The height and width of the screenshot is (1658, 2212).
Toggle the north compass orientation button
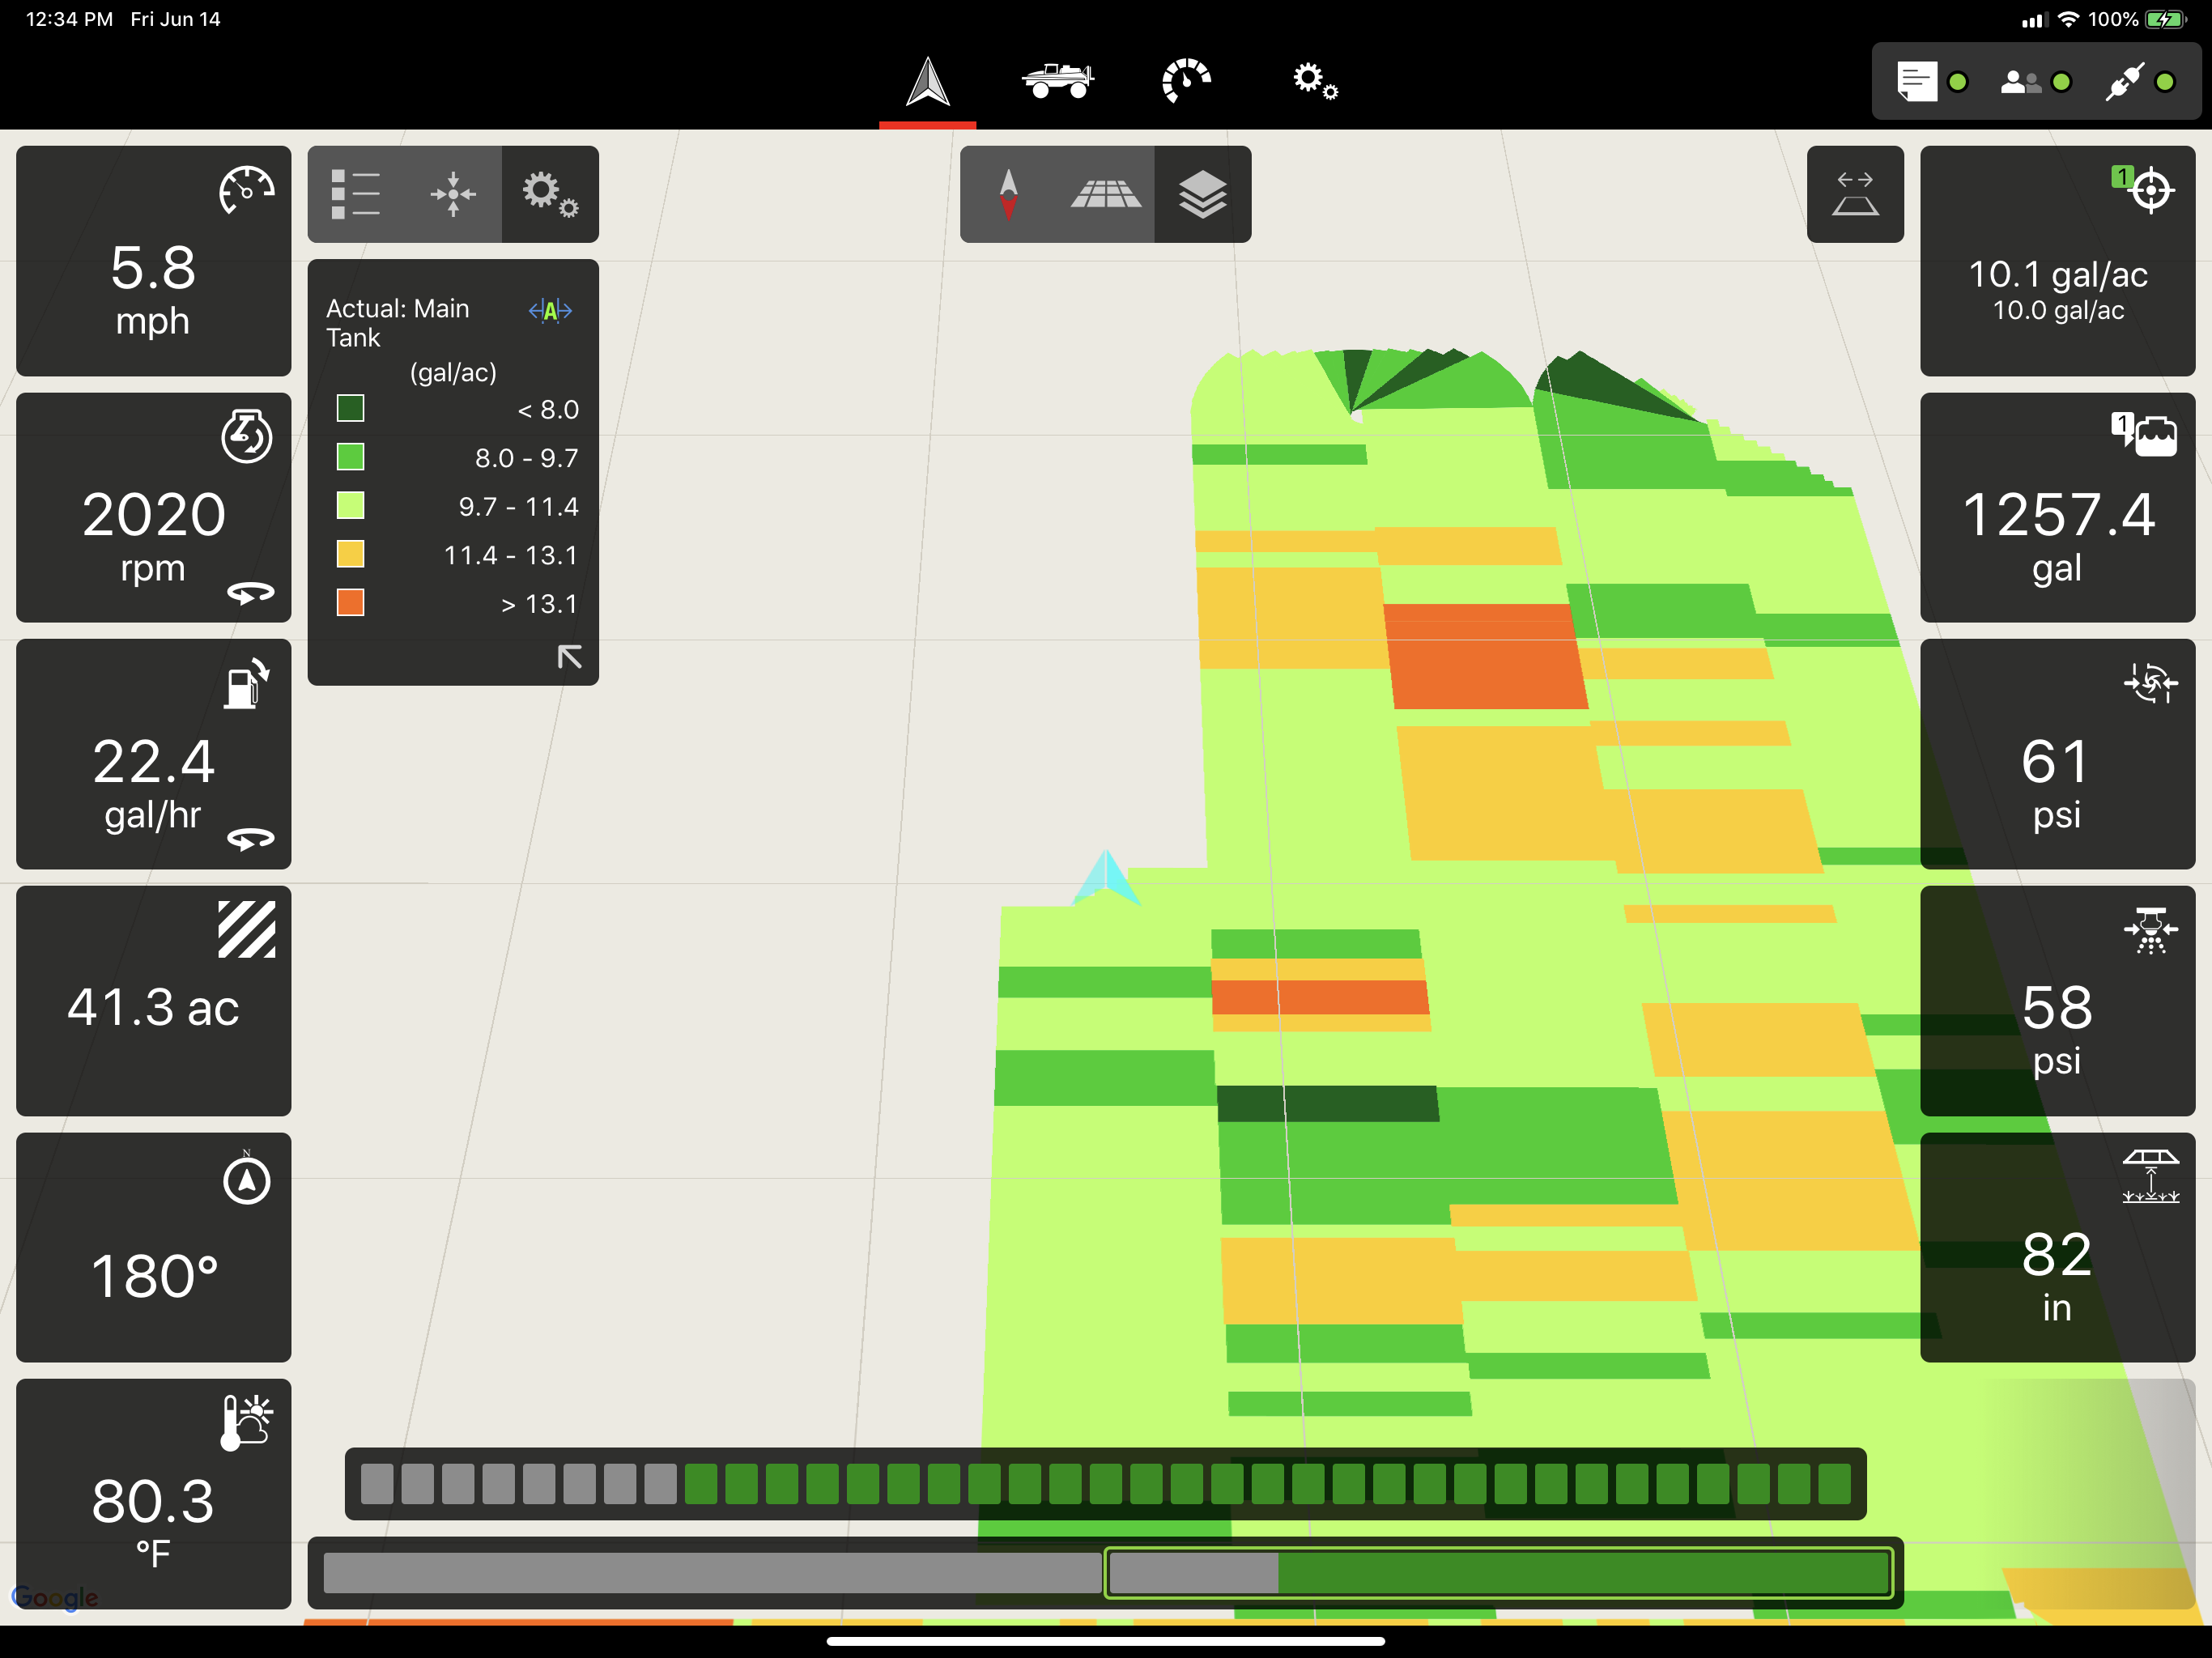tap(1008, 194)
